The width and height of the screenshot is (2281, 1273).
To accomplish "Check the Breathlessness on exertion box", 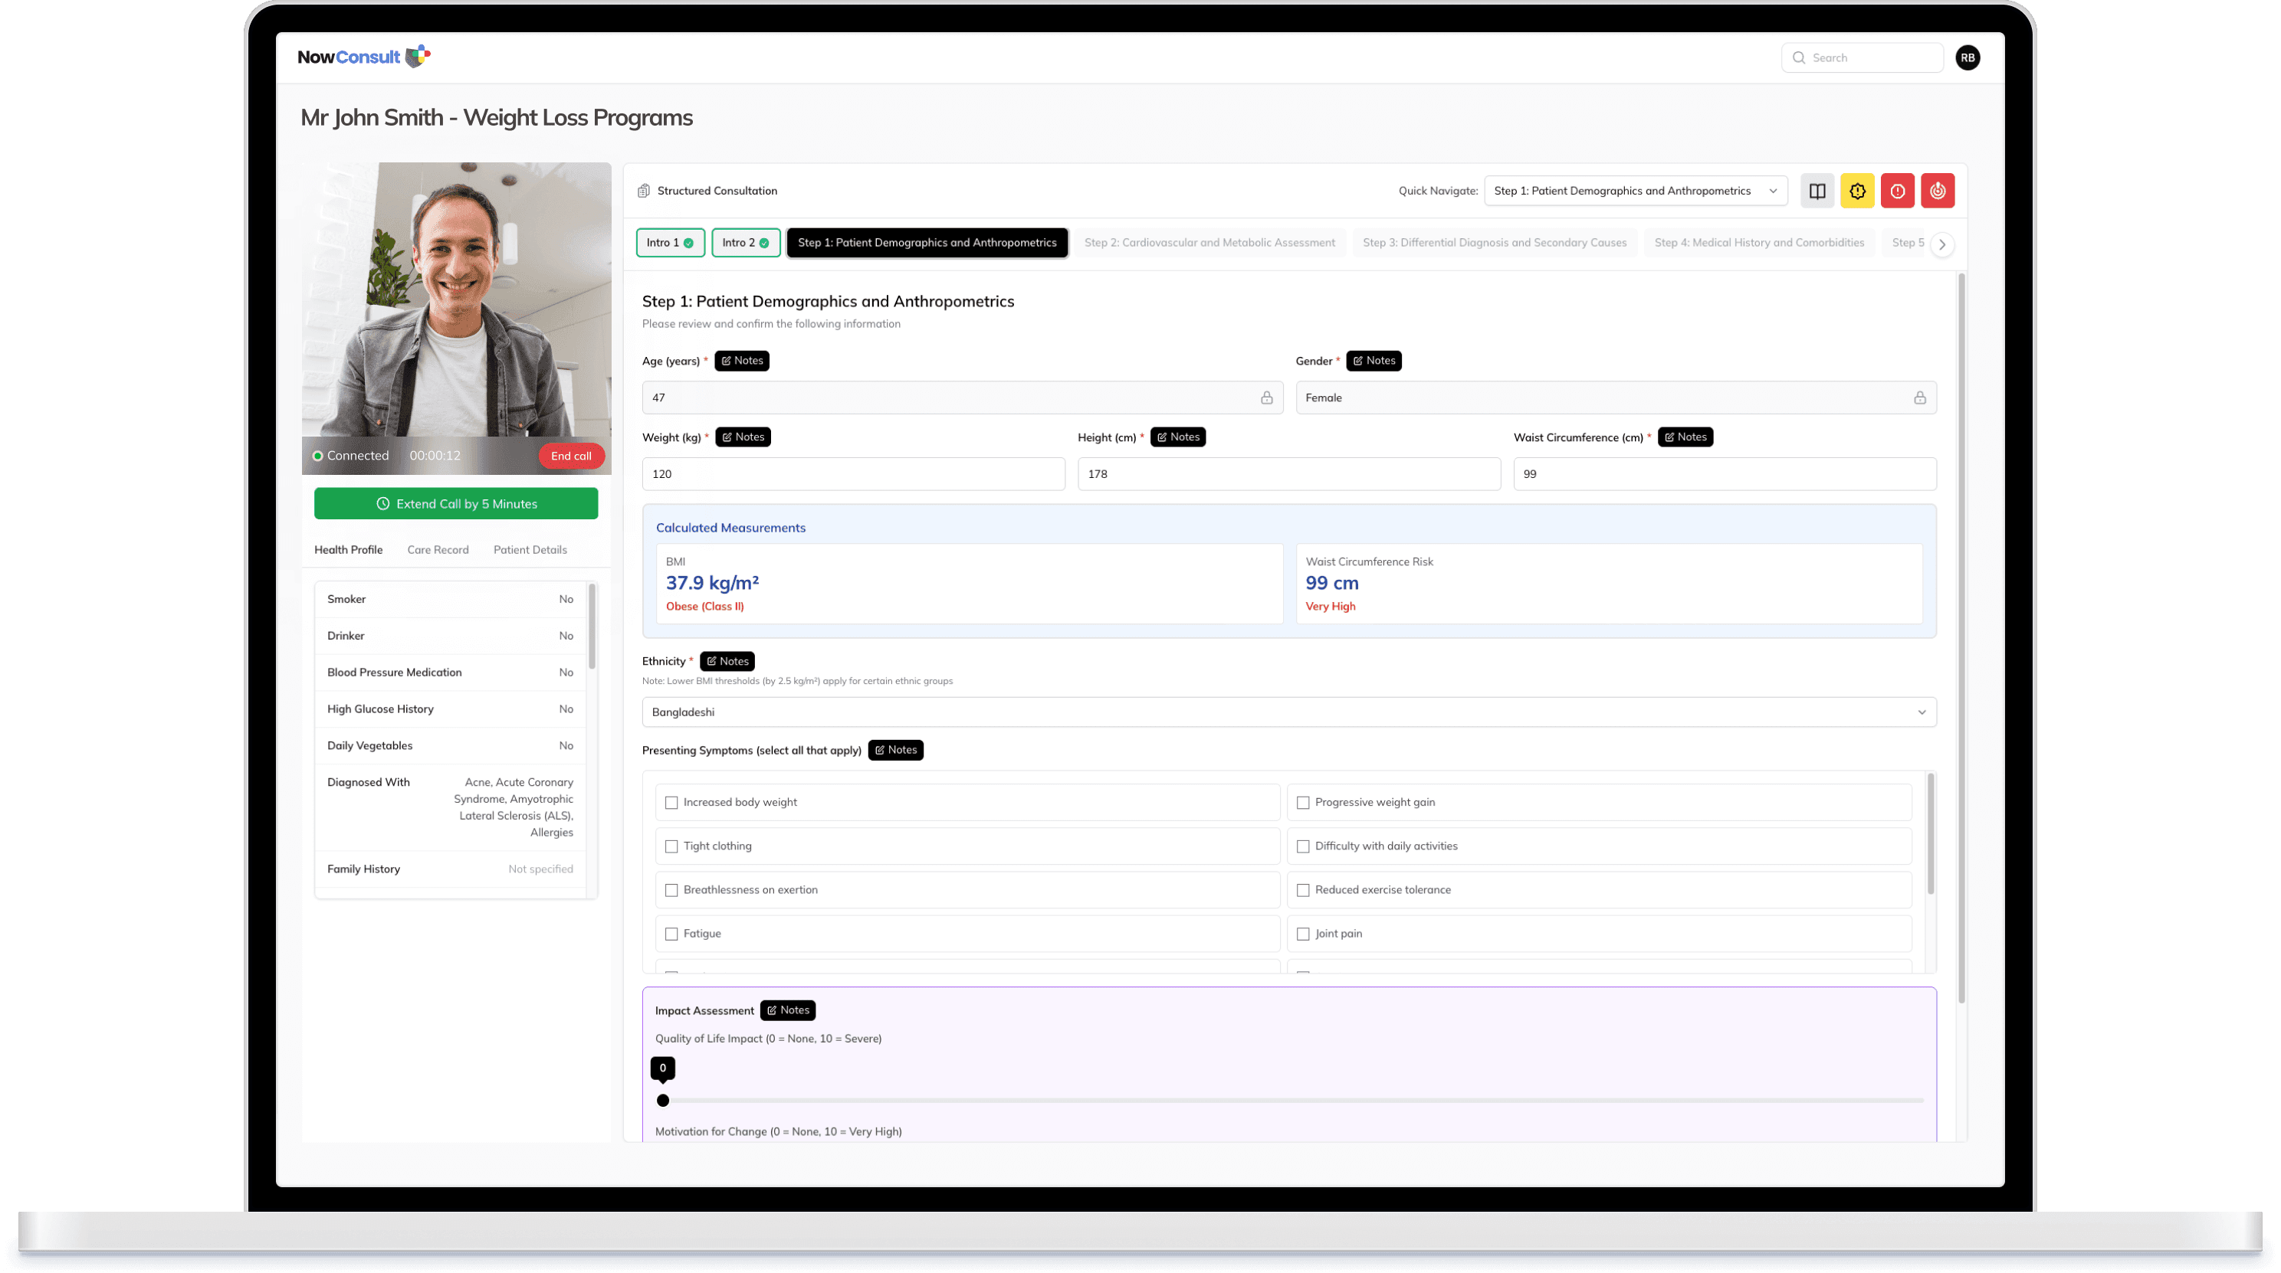I will pyautogui.click(x=671, y=890).
